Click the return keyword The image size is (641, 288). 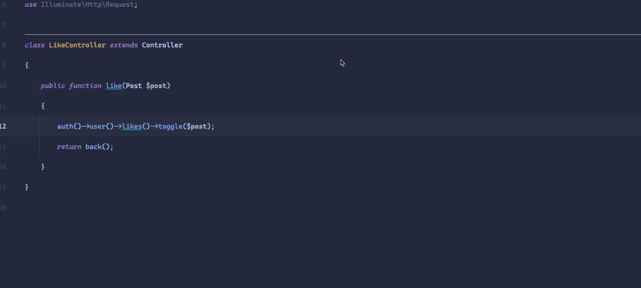pyautogui.click(x=69, y=147)
